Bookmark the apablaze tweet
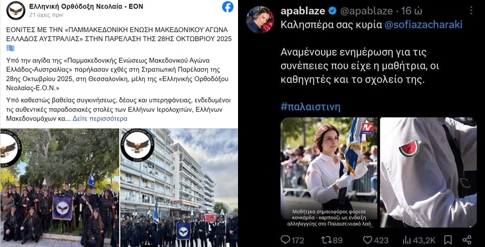This screenshot has width=485, height=247. click(x=448, y=240)
